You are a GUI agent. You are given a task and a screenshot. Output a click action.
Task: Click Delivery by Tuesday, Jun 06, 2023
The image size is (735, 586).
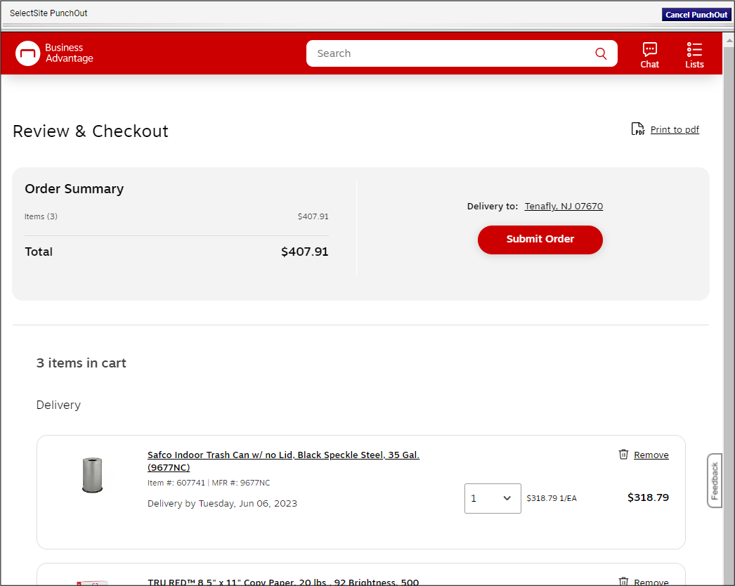click(222, 504)
